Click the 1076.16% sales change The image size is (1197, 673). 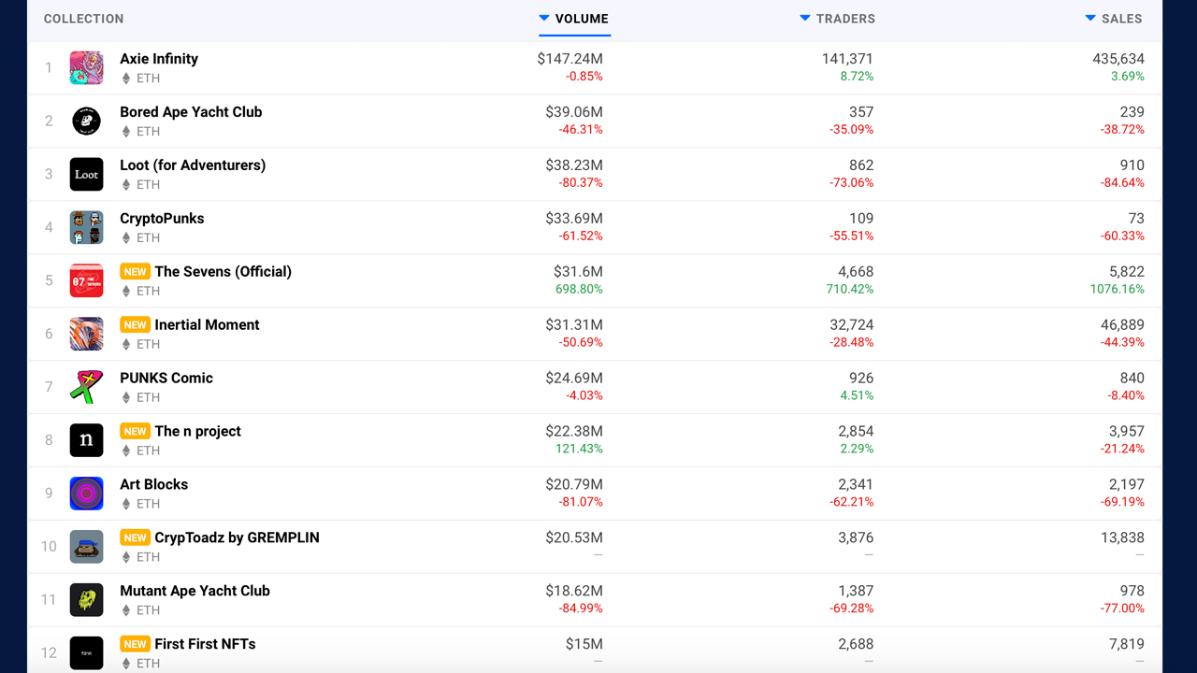pos(1118,290)
